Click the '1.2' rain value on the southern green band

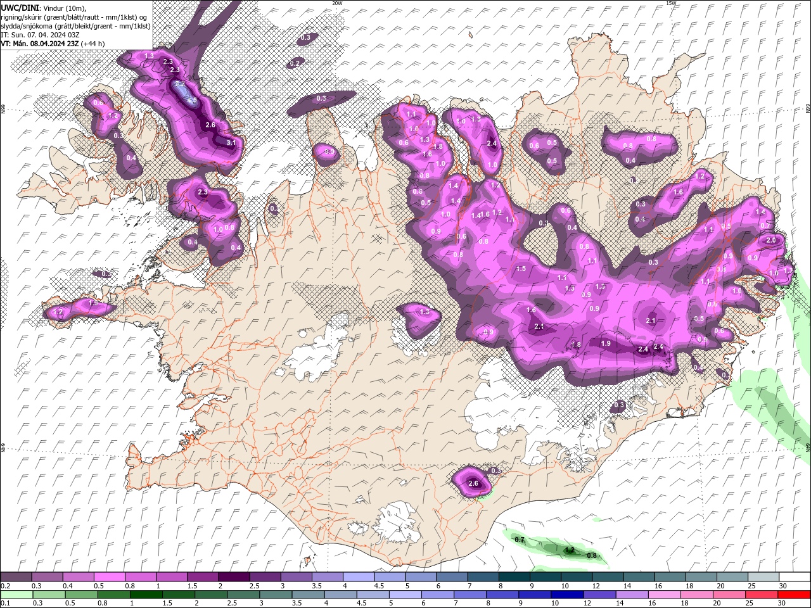[570, 550]
